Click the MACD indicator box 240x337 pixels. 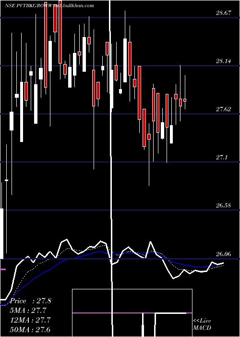point(132,313)
